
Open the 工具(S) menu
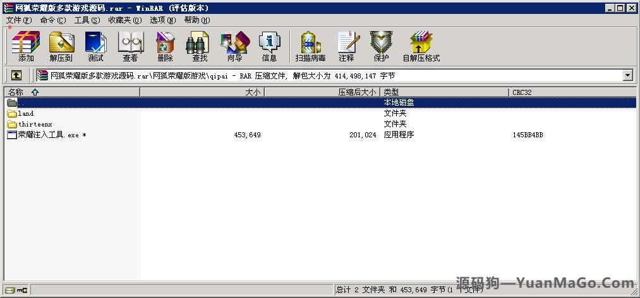[87, 20]
